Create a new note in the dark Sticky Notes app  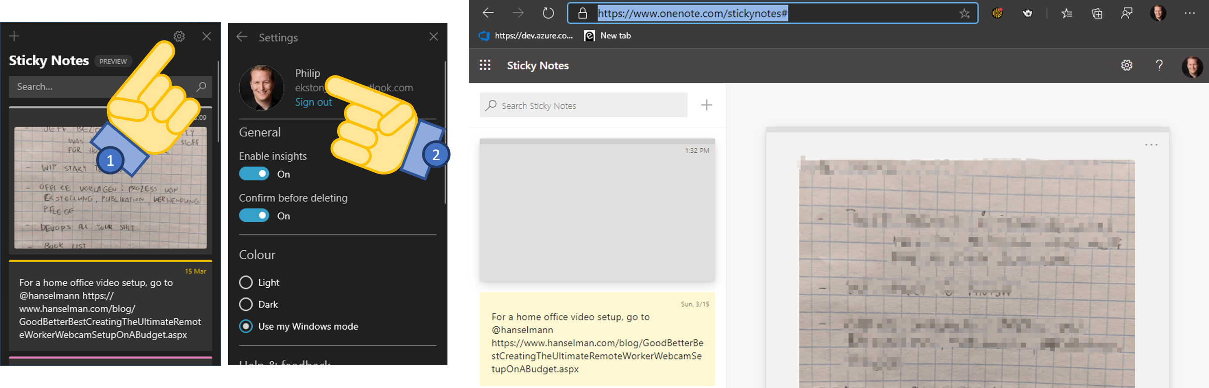point(14,36)
